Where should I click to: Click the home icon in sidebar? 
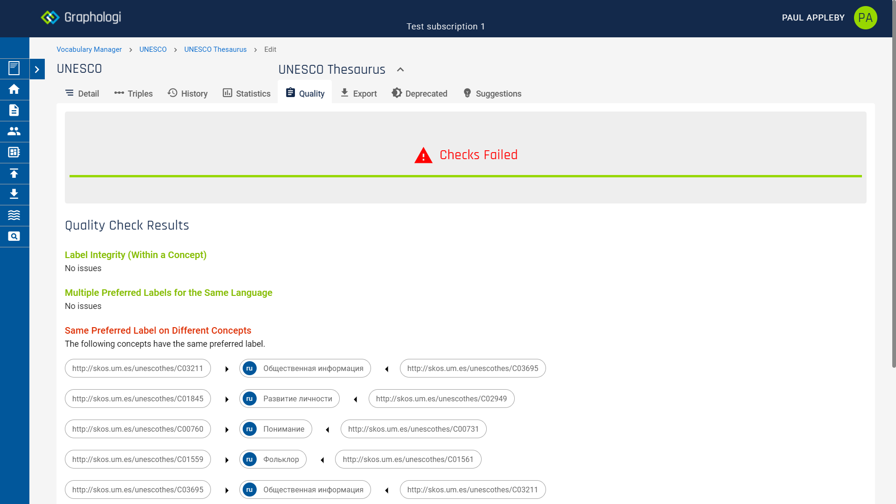coord(14,89)
